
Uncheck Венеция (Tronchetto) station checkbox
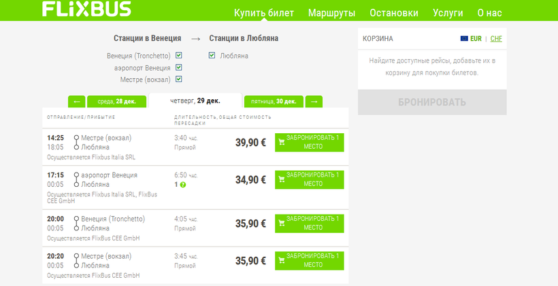coord(178,56)
